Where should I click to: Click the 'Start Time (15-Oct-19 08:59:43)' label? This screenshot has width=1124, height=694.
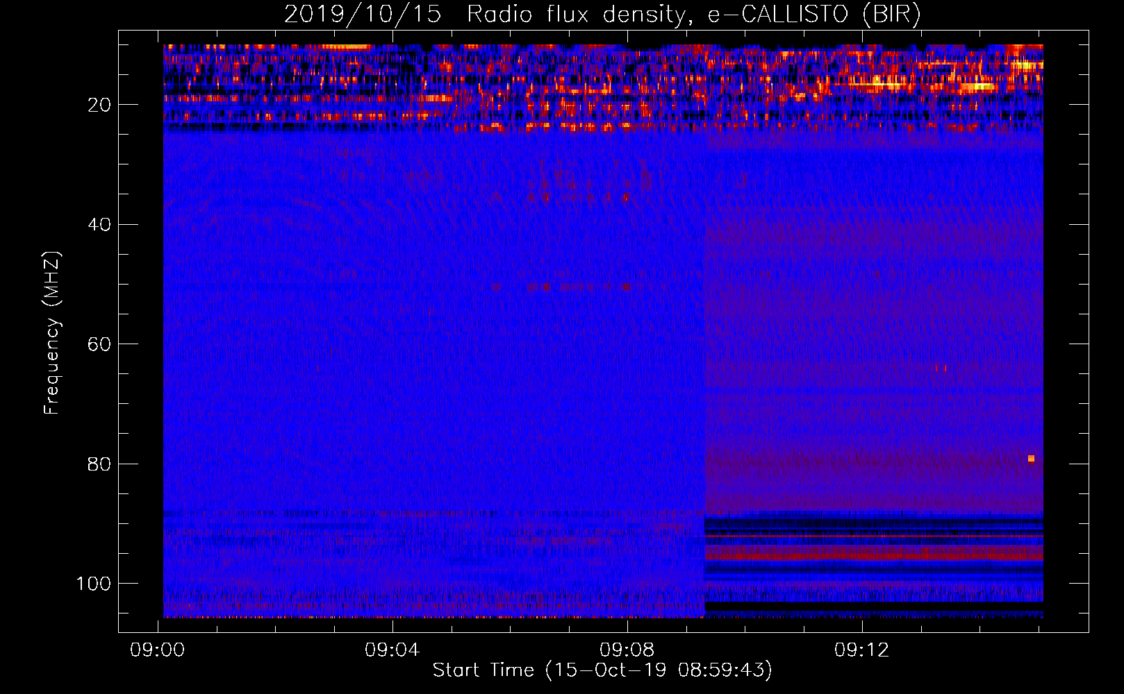(602, 670)
